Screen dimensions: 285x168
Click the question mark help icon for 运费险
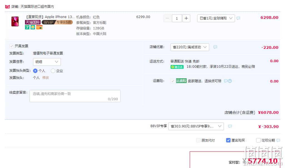(230, 81)
